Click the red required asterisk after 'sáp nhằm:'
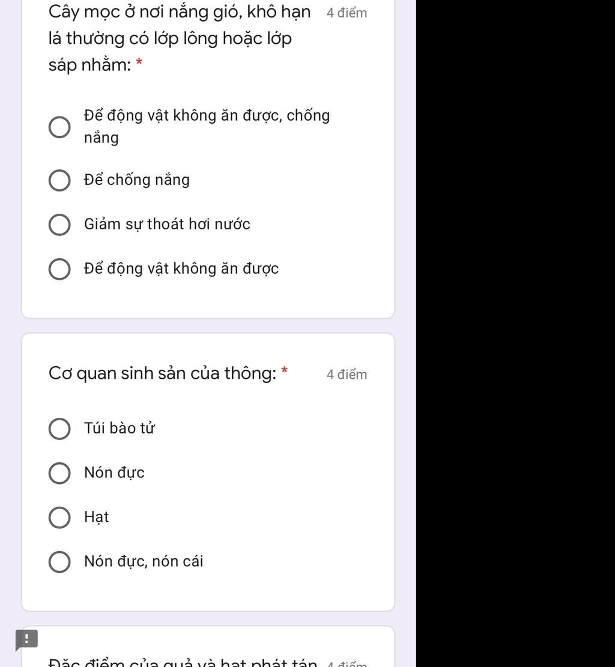 tap(139, 63)
